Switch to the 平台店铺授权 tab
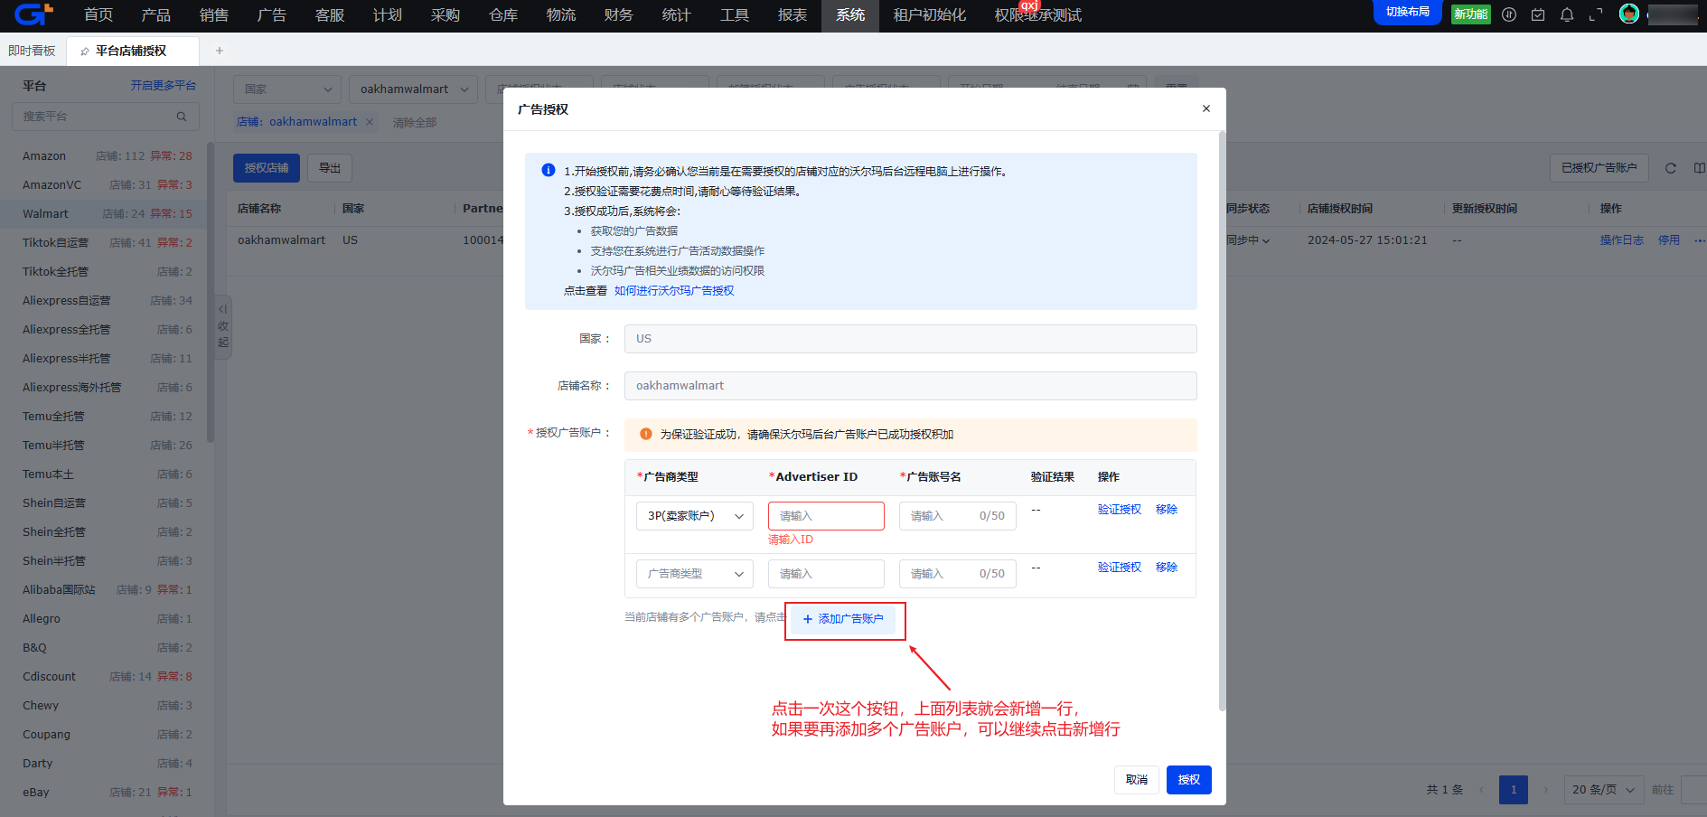This screenshot has height=817, width=1707. [132, 51]
